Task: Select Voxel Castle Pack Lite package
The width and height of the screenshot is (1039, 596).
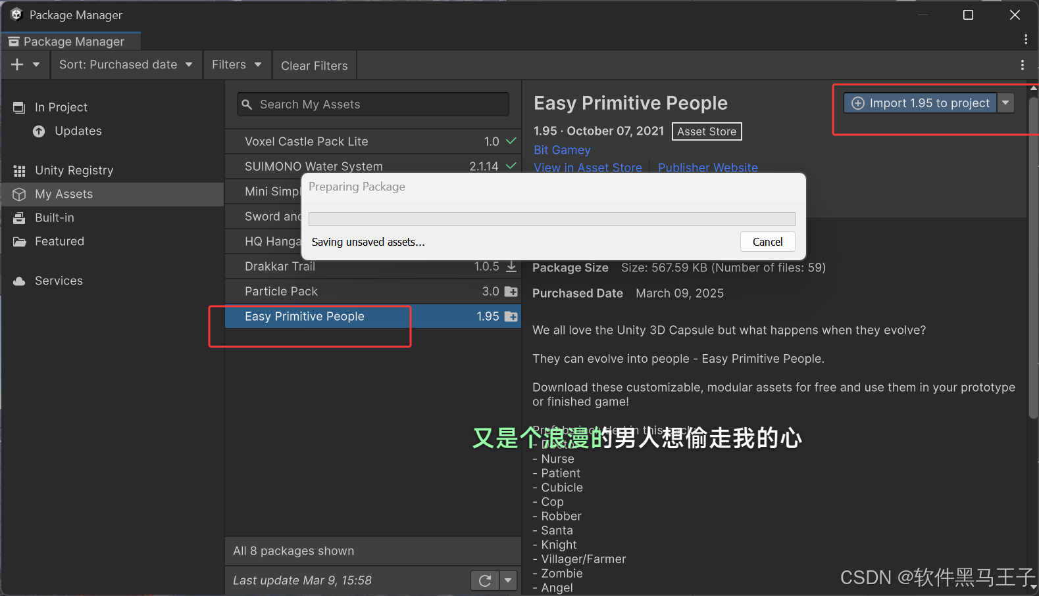Action: (x=373, y=141)
